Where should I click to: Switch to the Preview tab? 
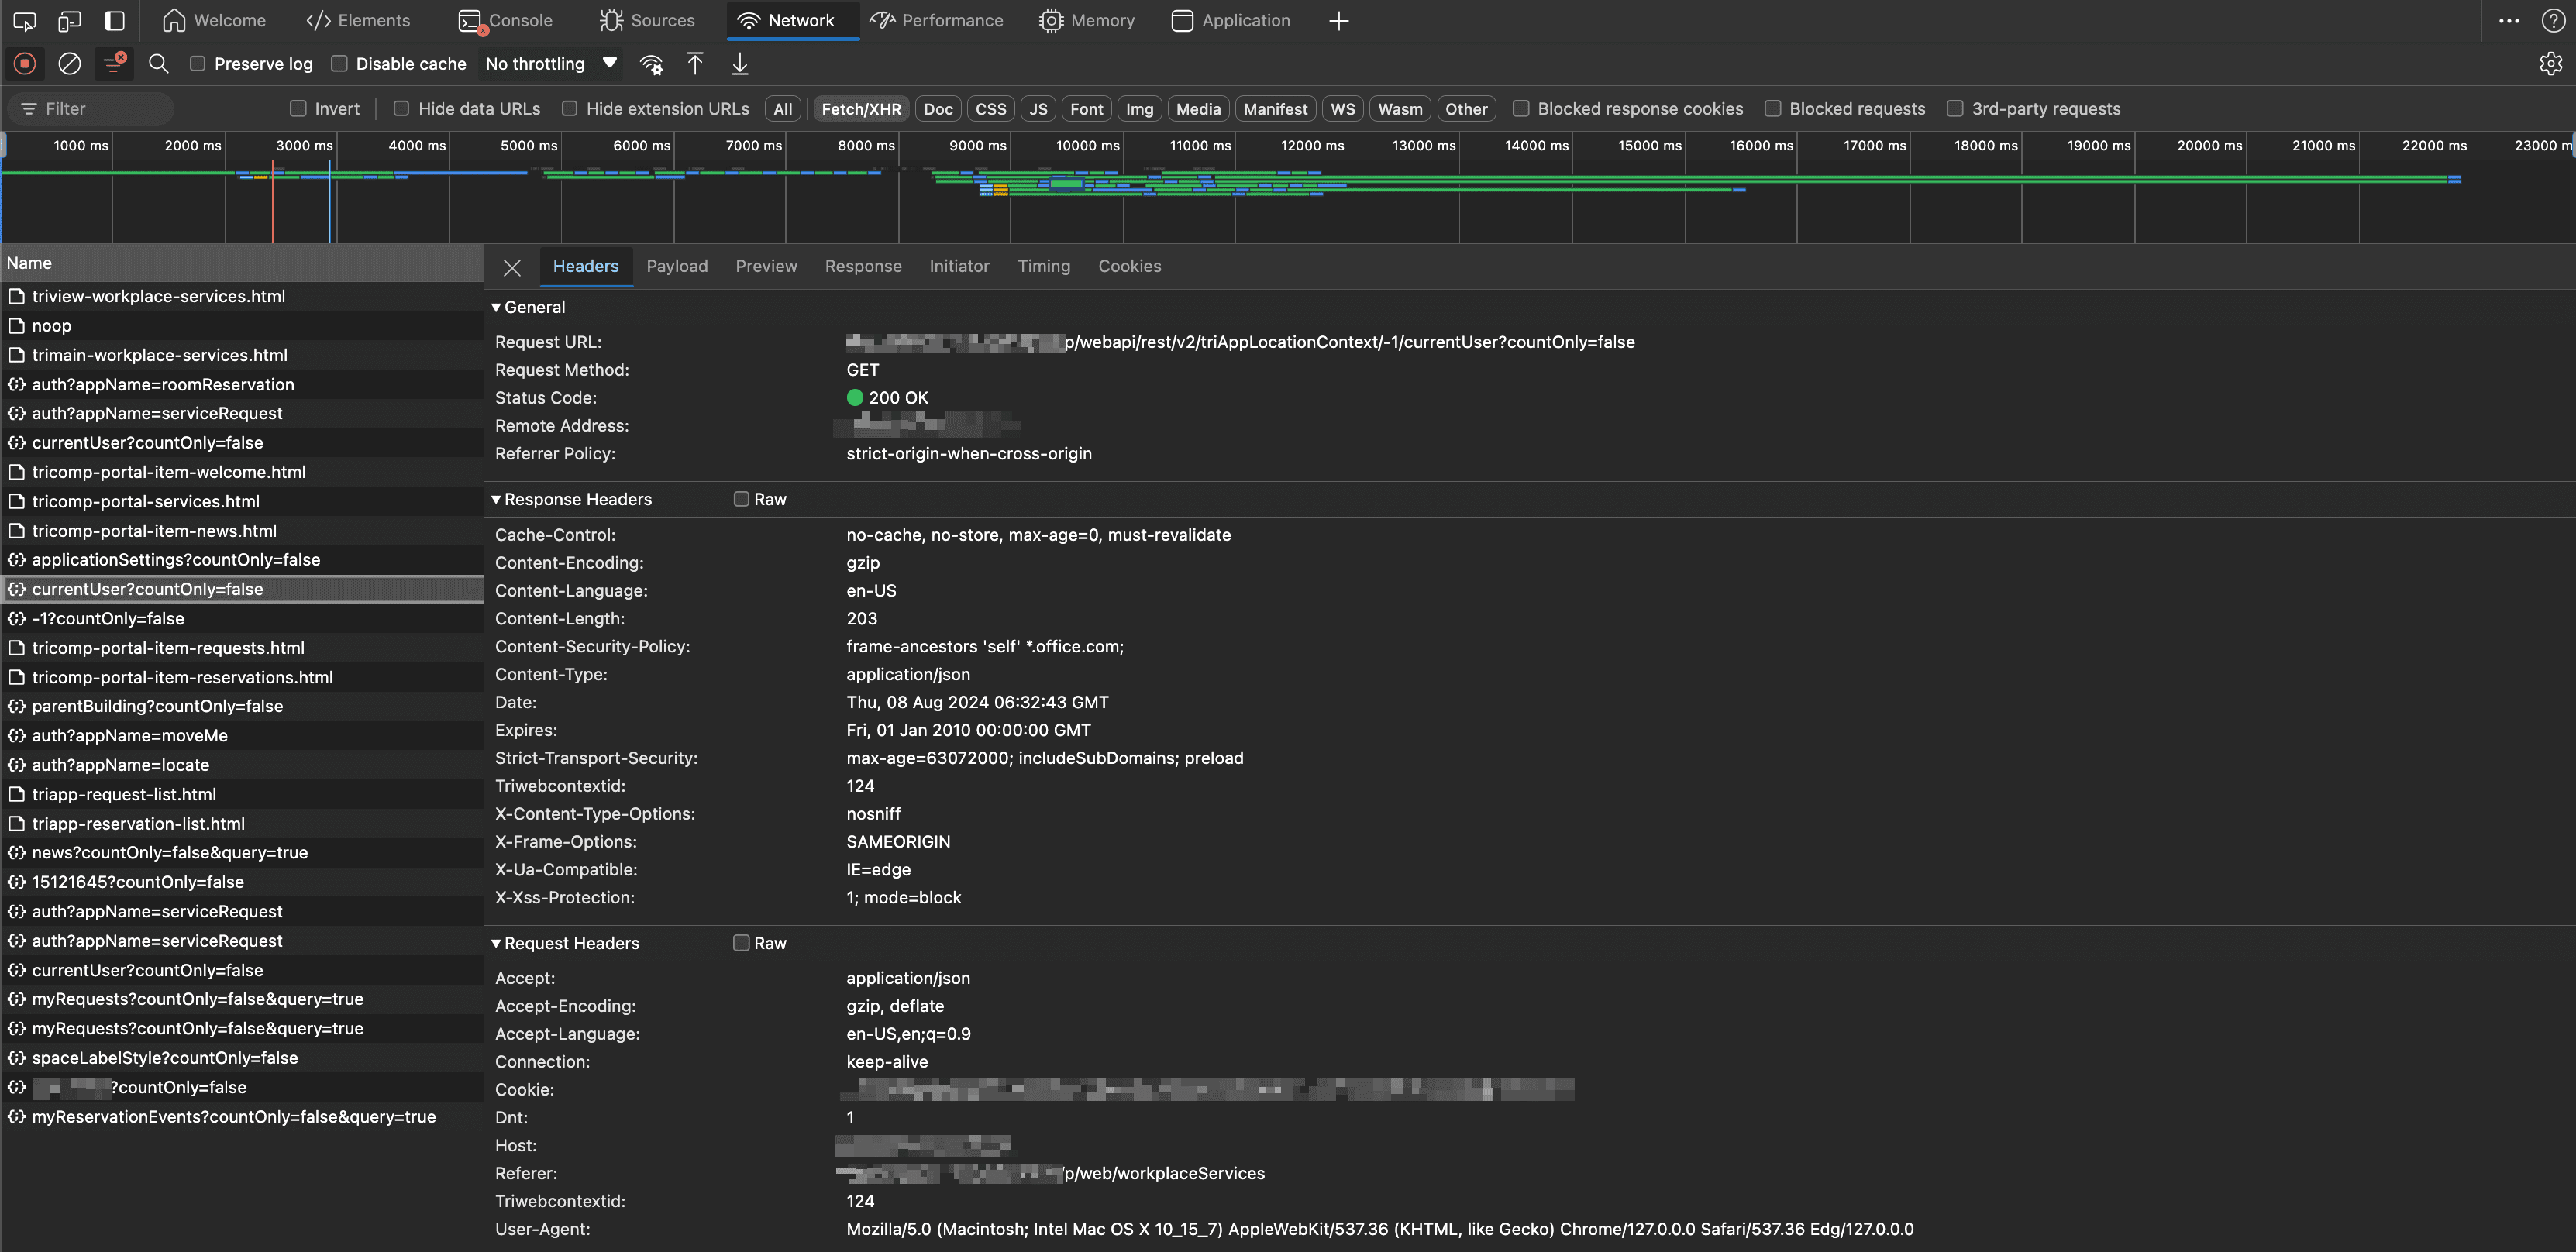coord(766,266)
